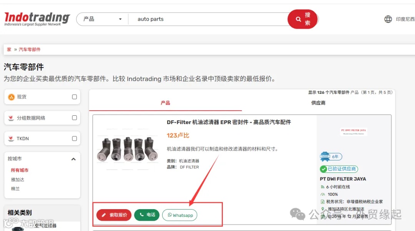Screen dimensions: 415x231
Task: Open supplier page PT DWI FILTER JAYA
Action: pyautogui.click(x=343, y=179)
